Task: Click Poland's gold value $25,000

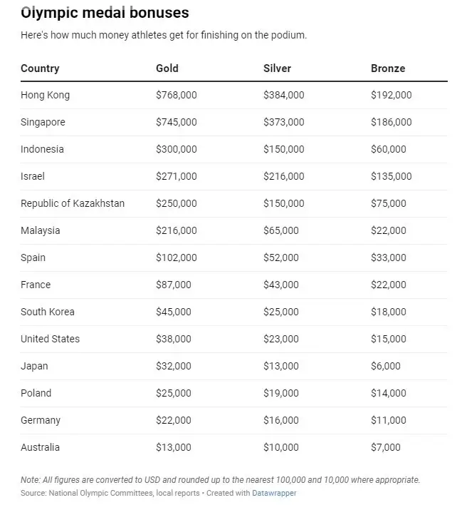Action: [x=174, y=393]
